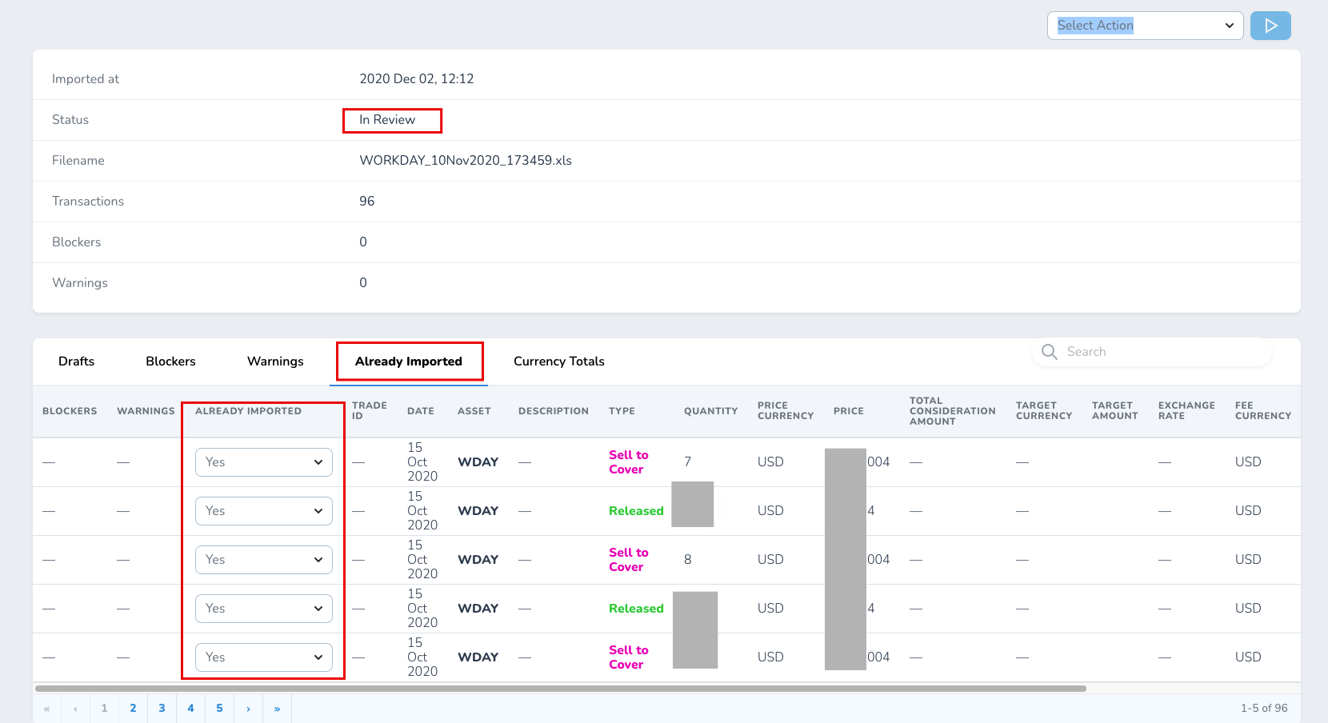Click the blue play run-action button
1328x723 pixels.
coord(1270,26)
